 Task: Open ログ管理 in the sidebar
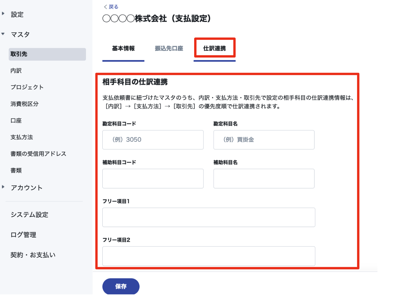[23, 235]
